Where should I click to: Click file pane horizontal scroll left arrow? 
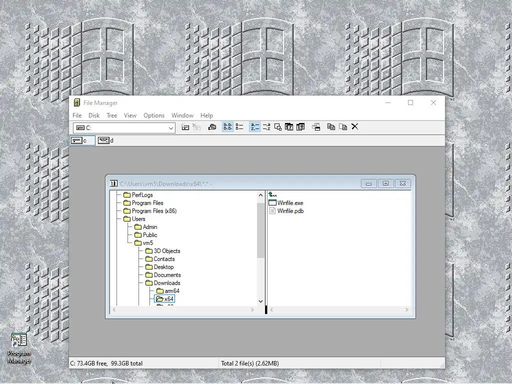tap(271, 309)
